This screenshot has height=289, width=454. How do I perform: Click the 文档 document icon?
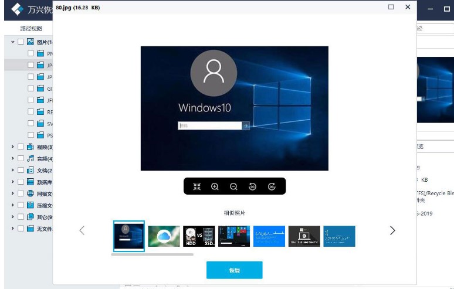[31, 170]
